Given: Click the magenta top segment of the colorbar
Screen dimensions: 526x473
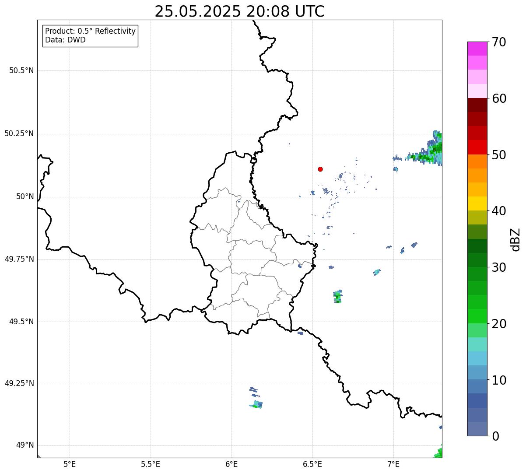Looking at the screenshot, I should (x=477, y=49).
